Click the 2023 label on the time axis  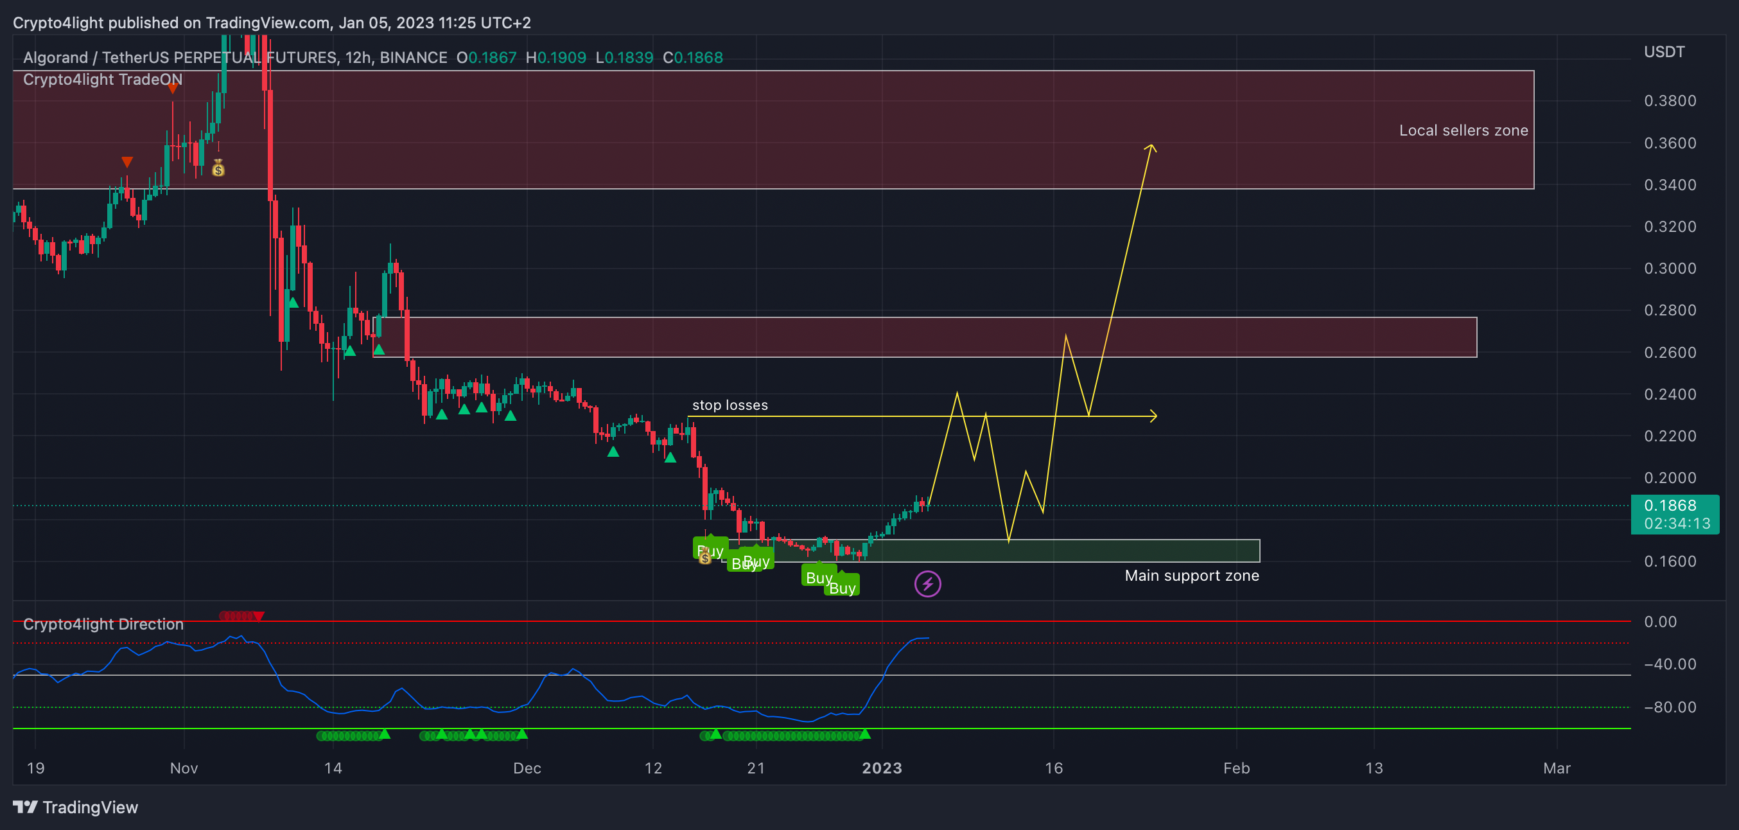click(882, 768)
